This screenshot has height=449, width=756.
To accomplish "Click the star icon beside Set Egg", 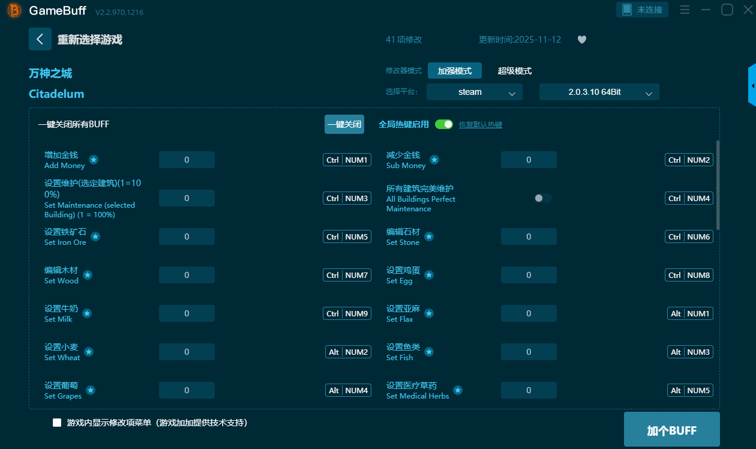I will coord(429,275).
